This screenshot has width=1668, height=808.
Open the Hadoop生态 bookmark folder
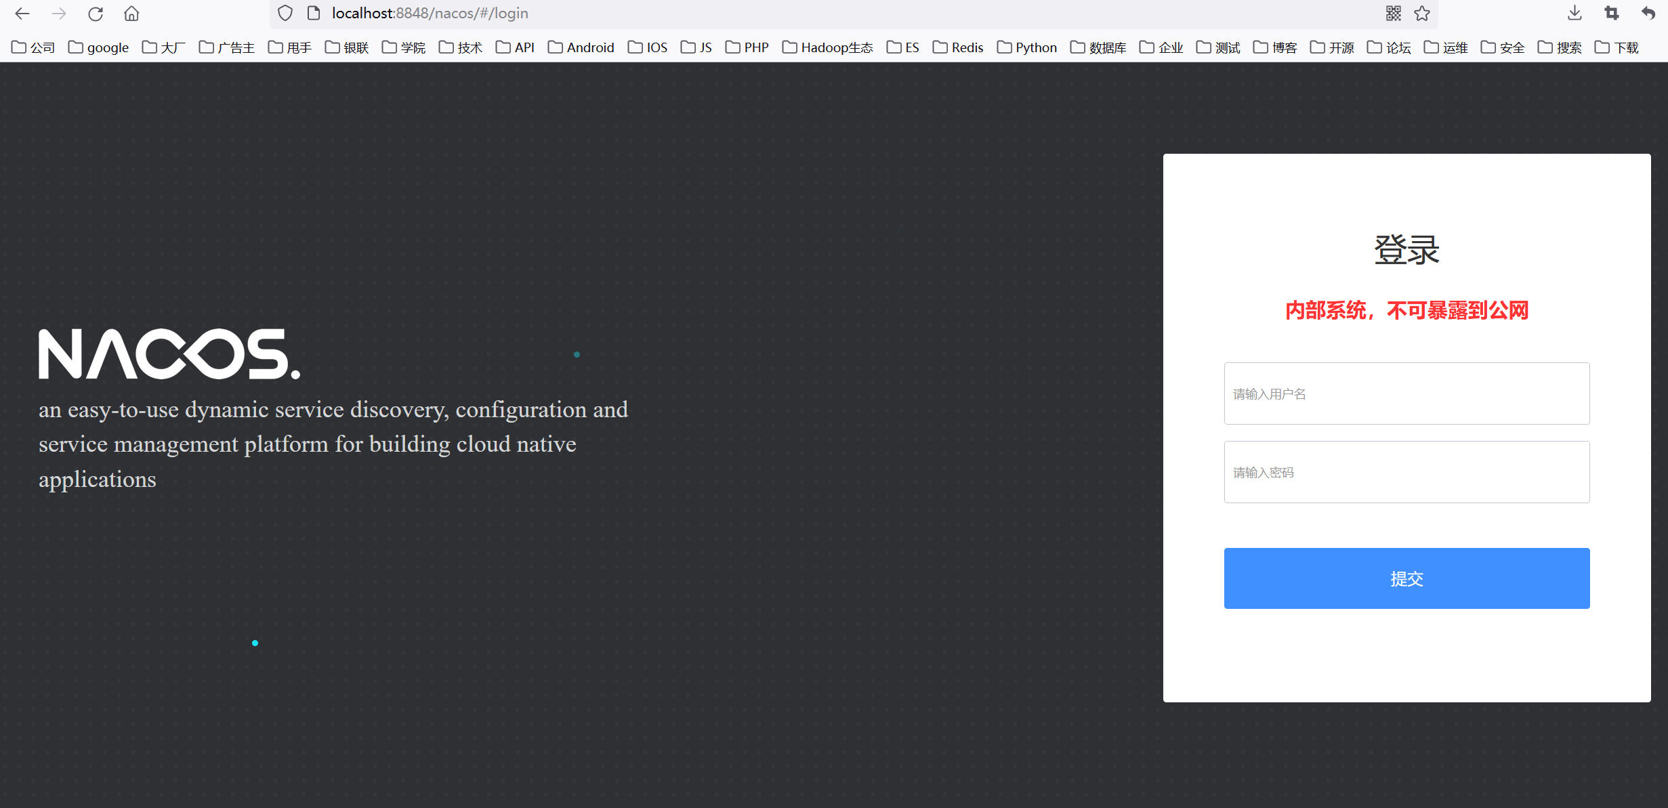[827, 47]
